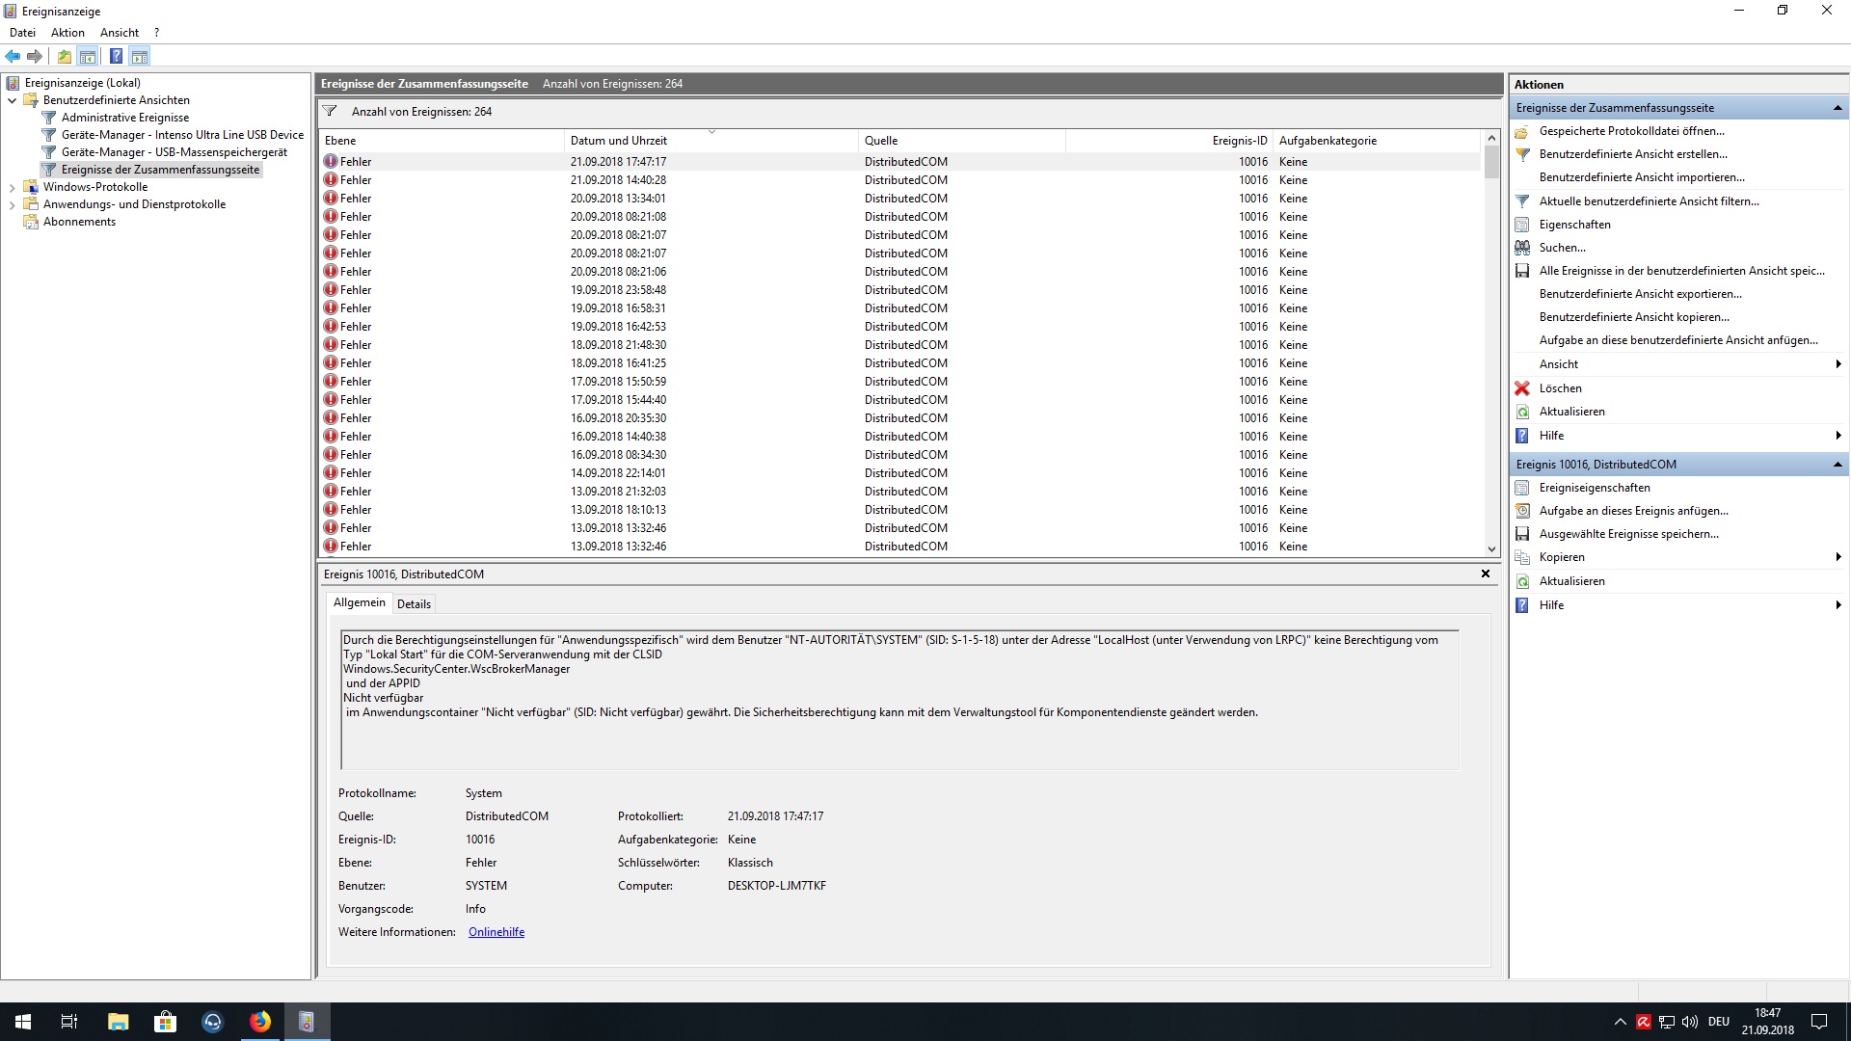Toggle the action pane toolbar icon
Viewport: 1851px width, 1041px height.
point(140,56)
